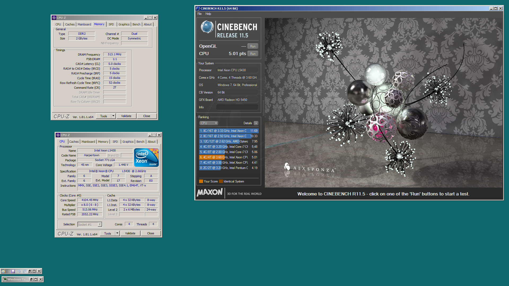
Task: Click the CPU-Z Memory window title icon
Action: 54,18
